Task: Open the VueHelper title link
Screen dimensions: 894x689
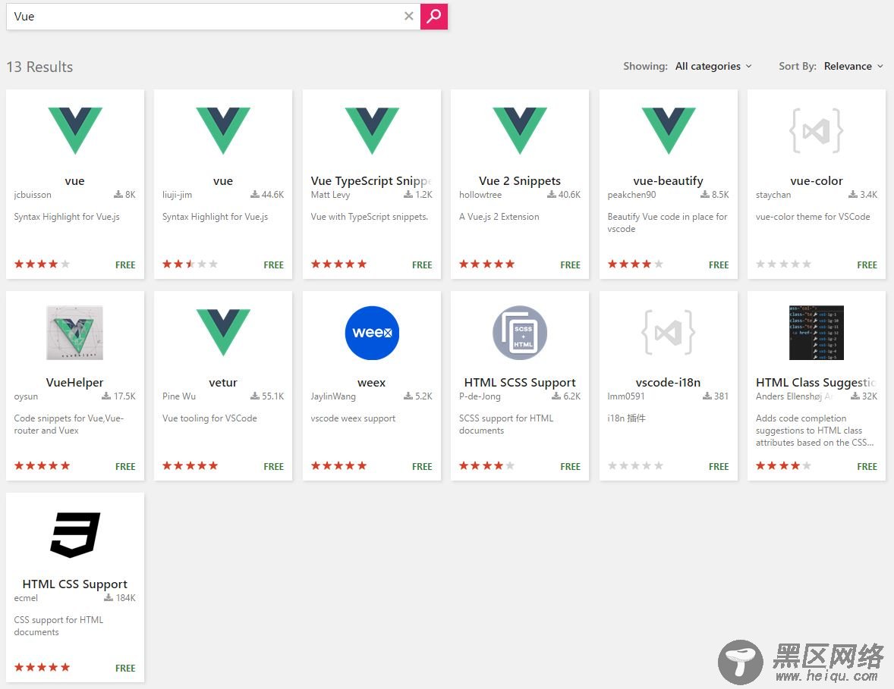Action: tap(74, 382)
